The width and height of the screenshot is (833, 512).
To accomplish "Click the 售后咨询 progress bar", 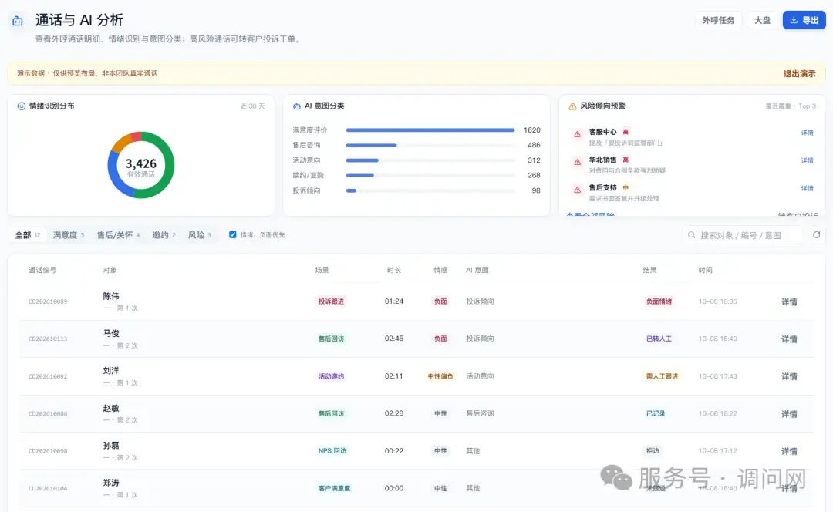I will point(430,145).
